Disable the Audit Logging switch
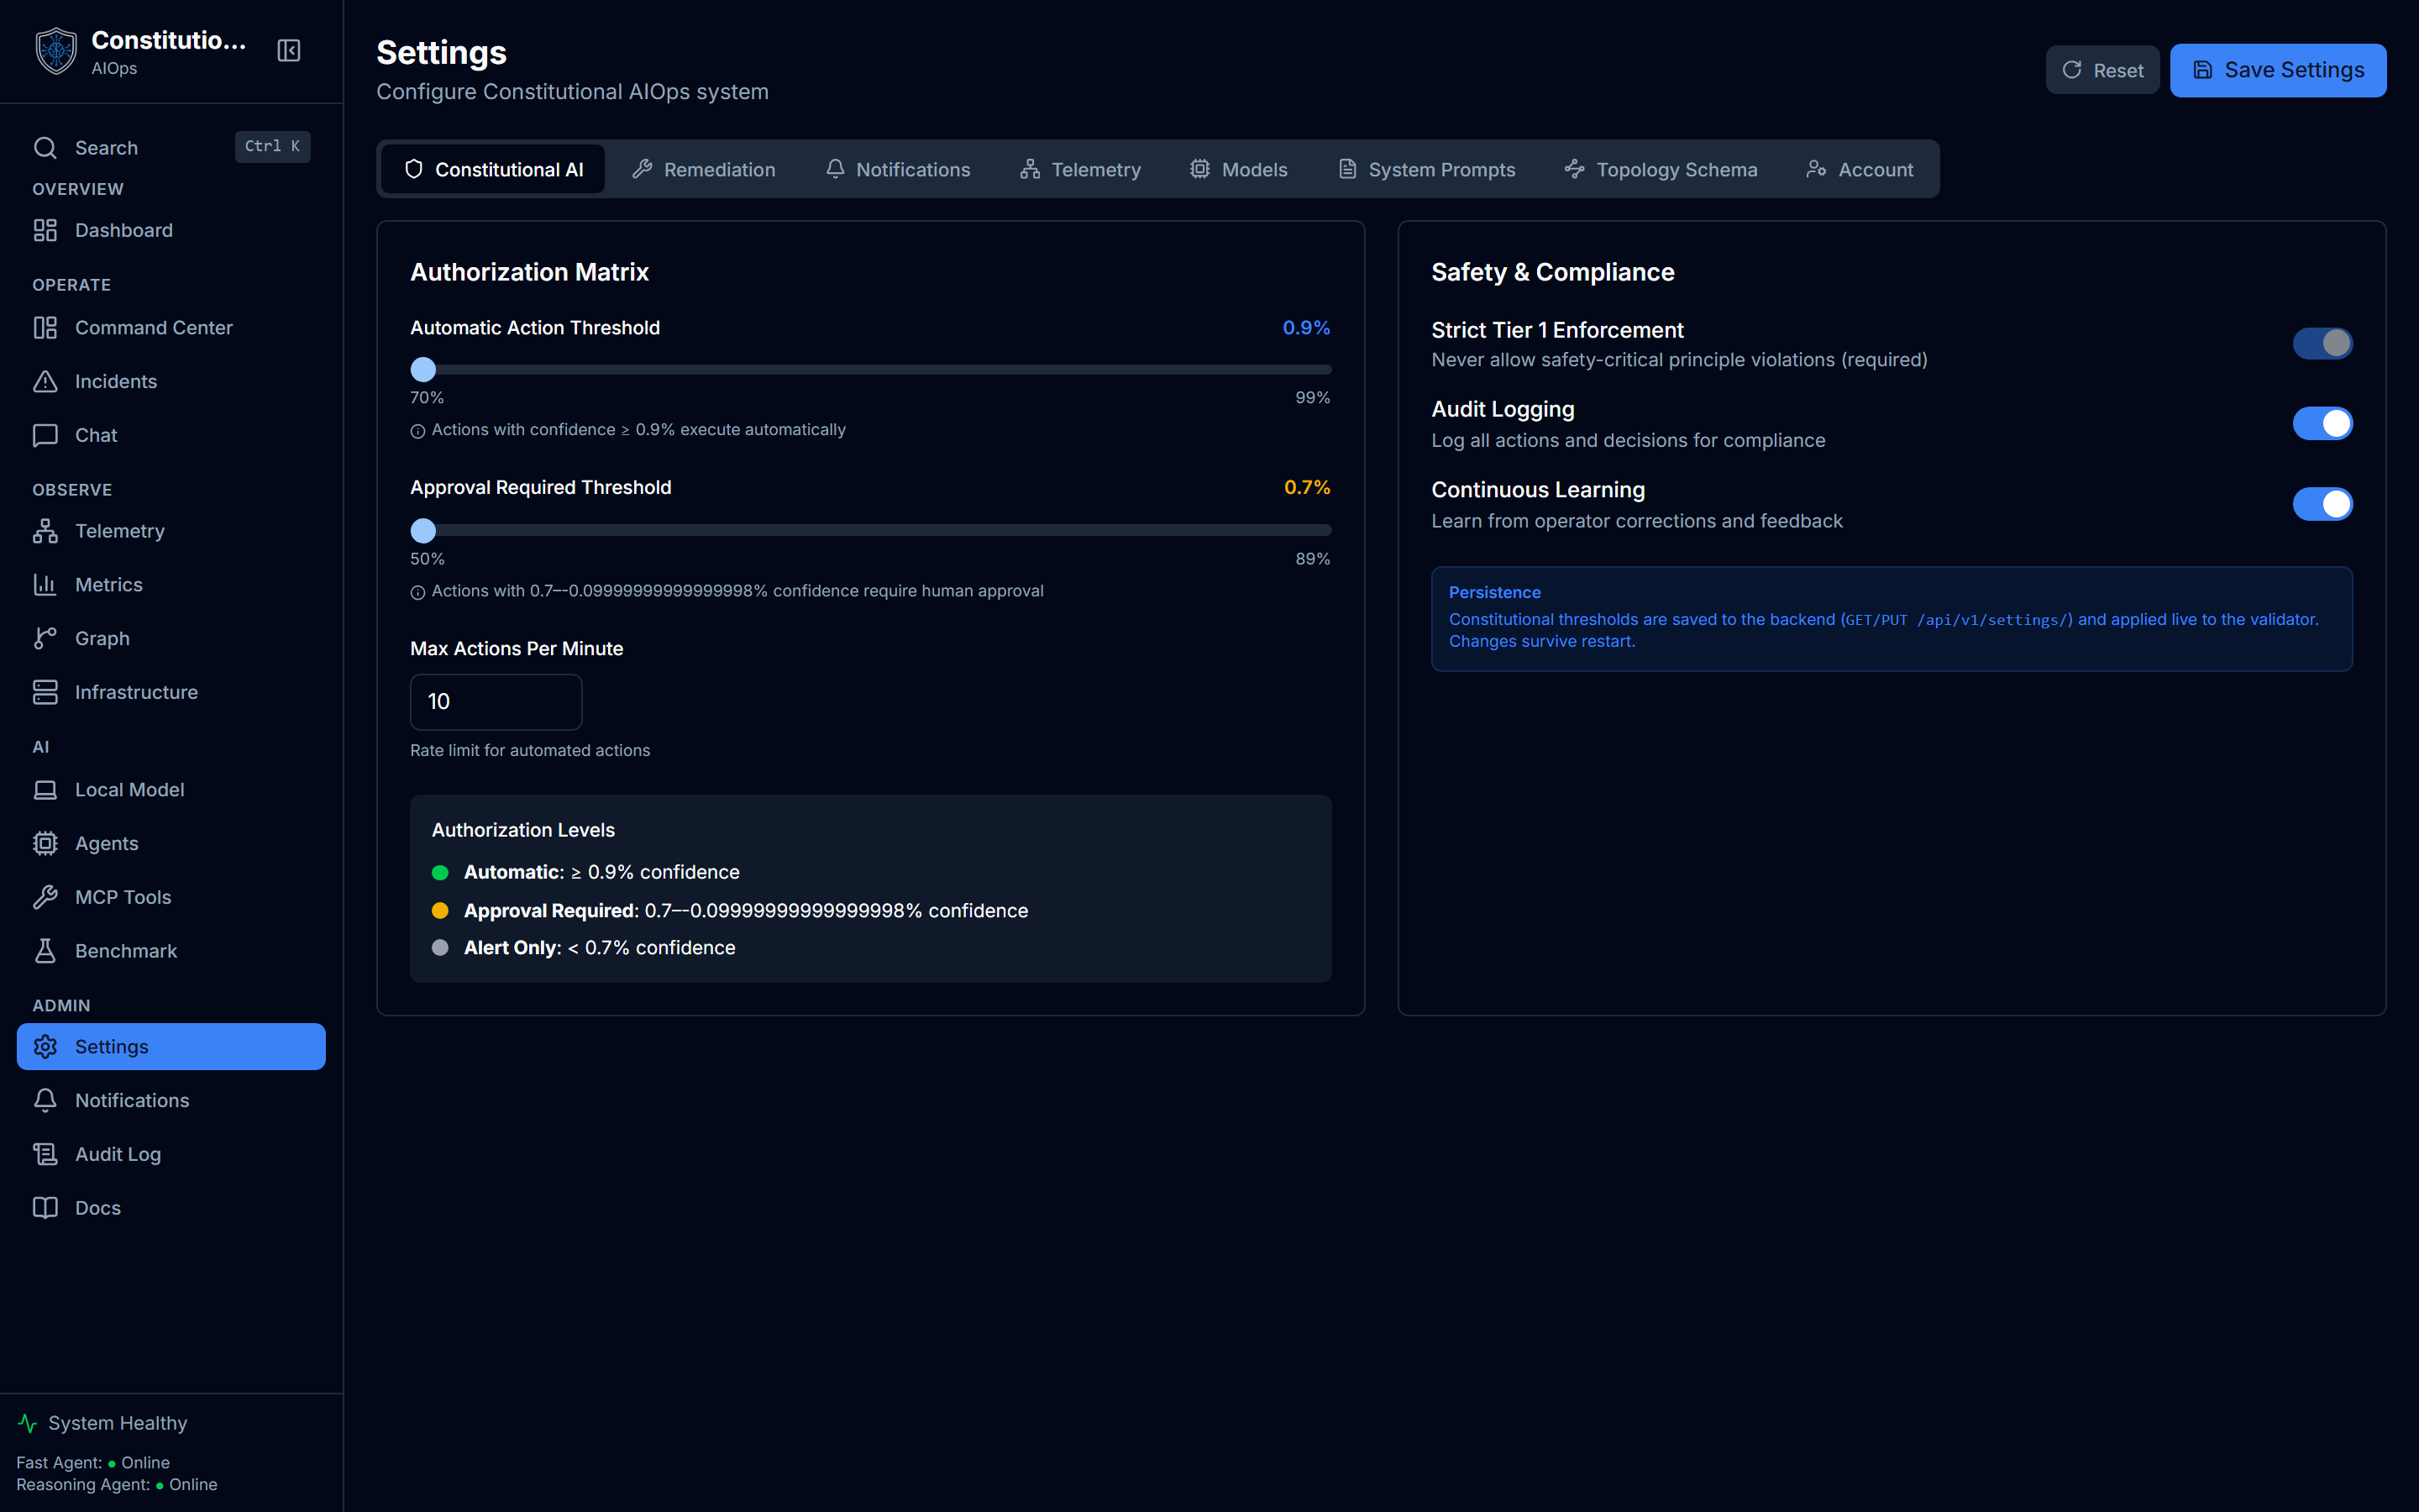The image size is (2419, 1512). click(2322, 424)
